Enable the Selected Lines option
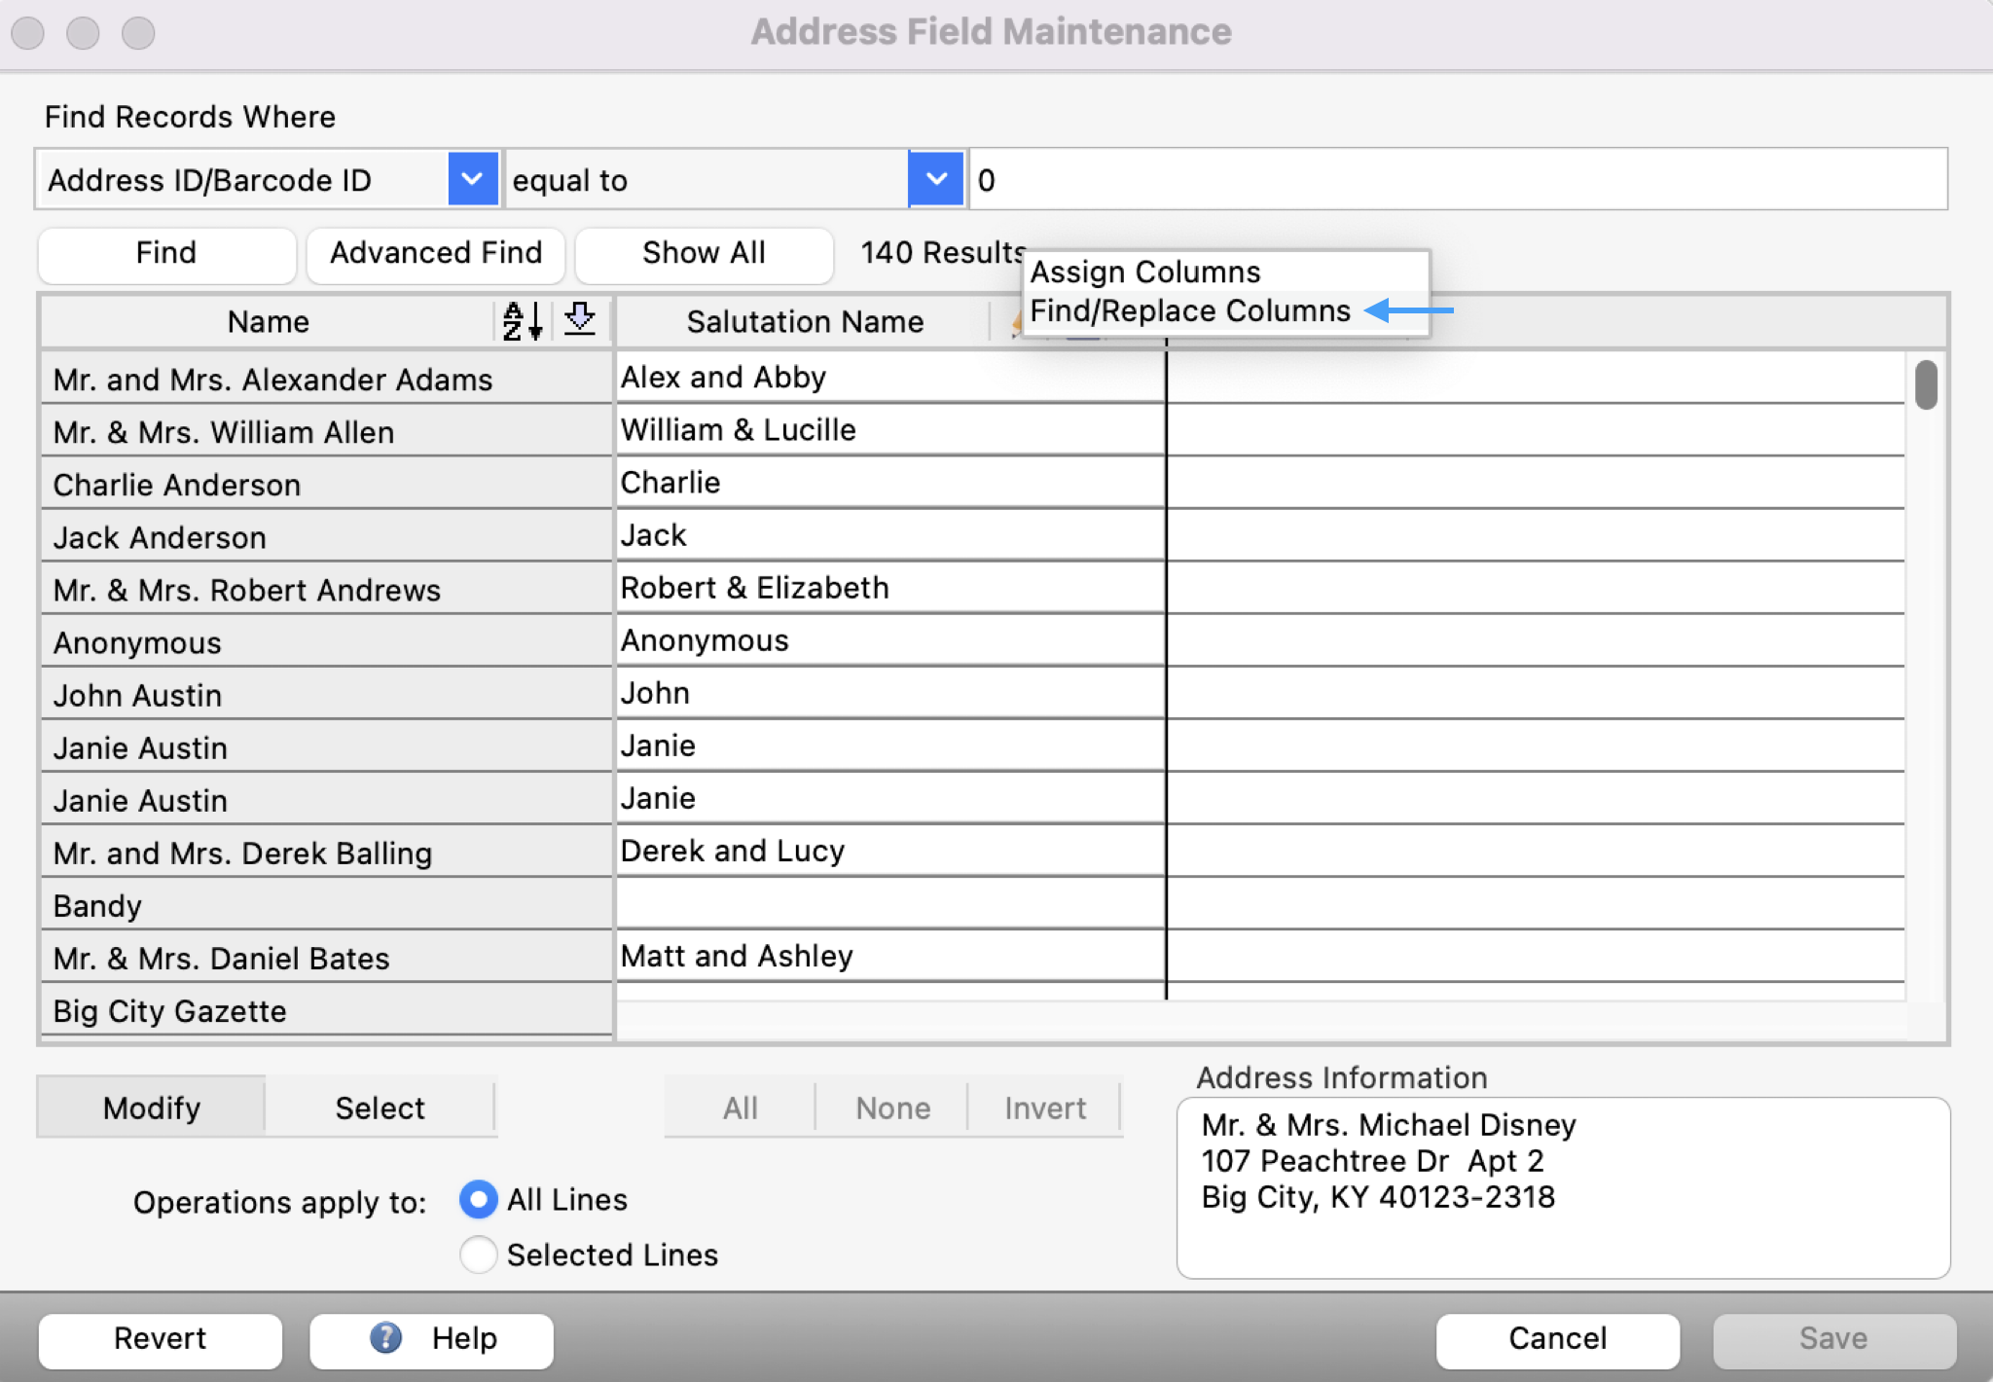This screenshot has height=1382, width=1993. click(x=478, y=1255)
